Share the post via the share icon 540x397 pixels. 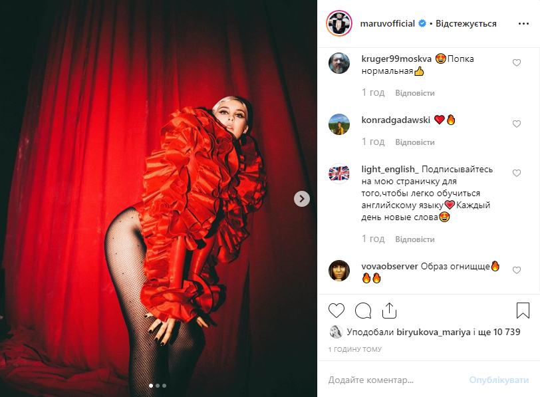pos(389,311)
